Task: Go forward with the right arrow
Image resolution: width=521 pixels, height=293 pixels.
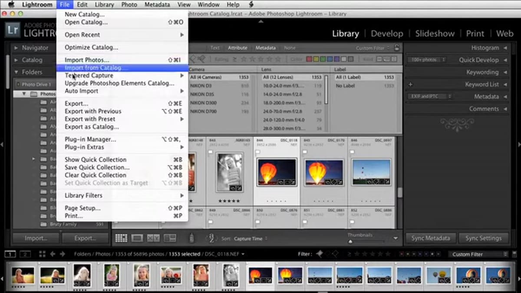Action: click(x=62, y=254)
